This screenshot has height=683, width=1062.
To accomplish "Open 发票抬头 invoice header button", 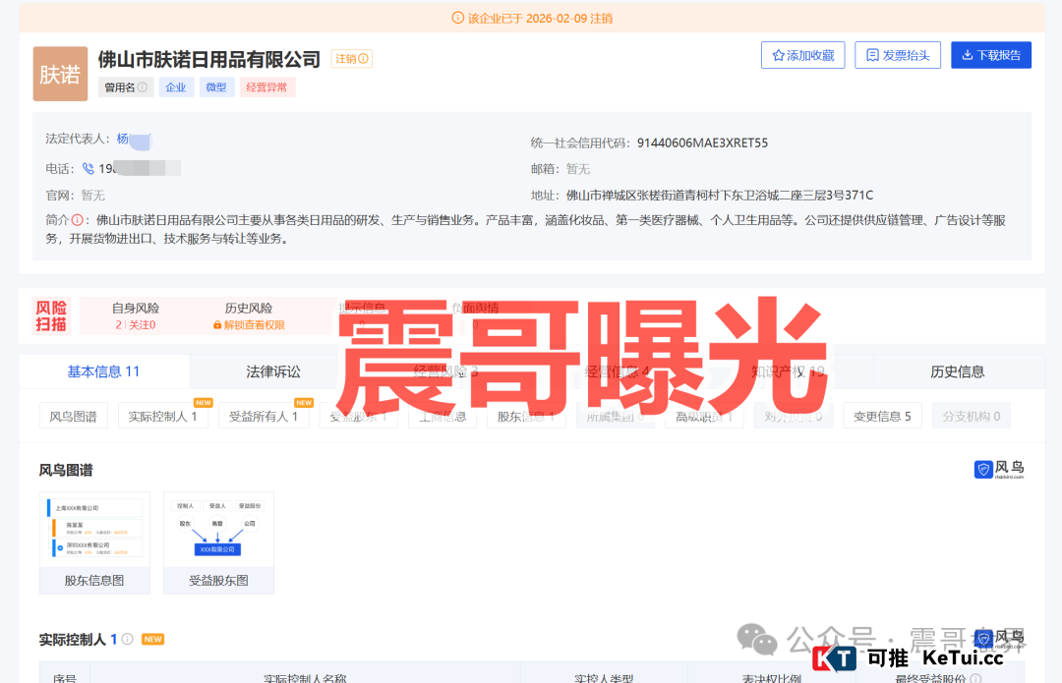I will (x=898, y=55).
